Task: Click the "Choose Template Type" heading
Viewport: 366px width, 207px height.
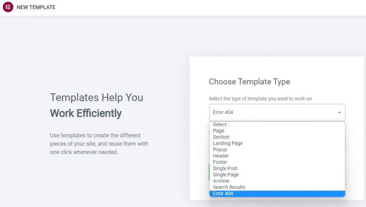Action: (x=249, y=82)
